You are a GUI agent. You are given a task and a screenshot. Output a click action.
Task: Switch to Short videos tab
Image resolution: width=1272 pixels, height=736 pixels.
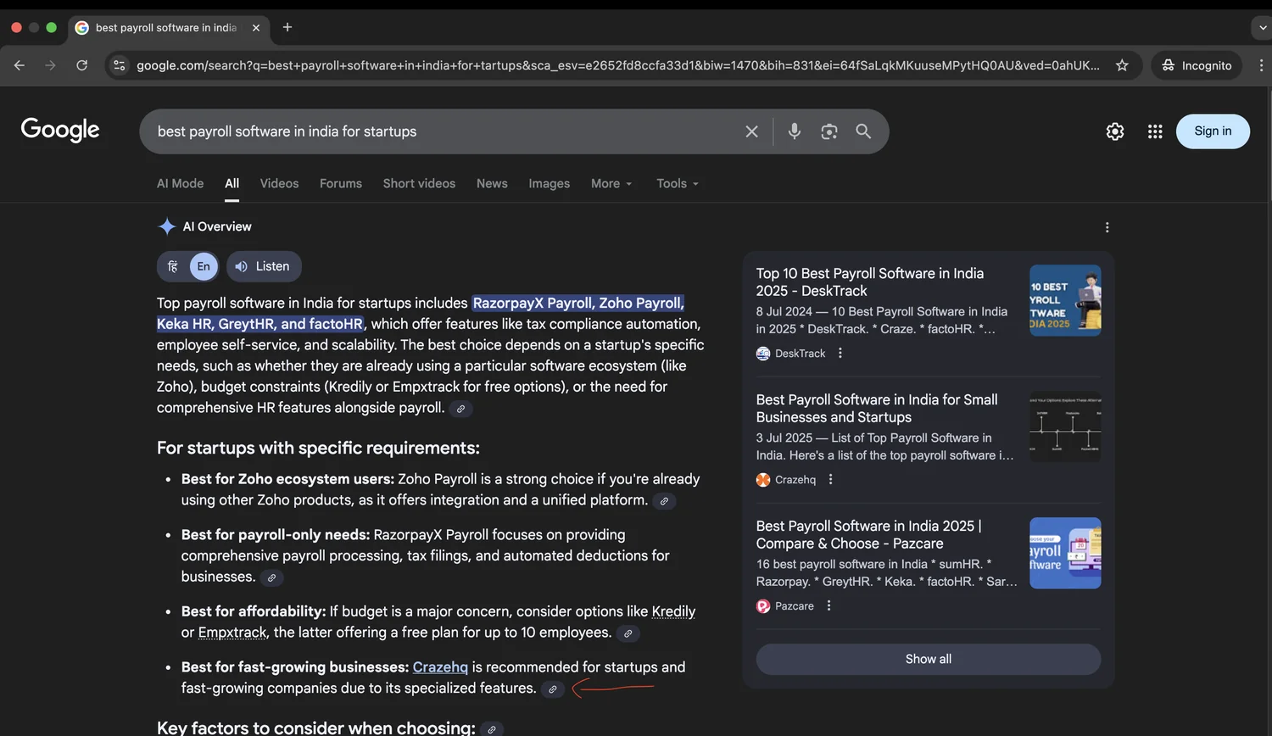[419, 183]
